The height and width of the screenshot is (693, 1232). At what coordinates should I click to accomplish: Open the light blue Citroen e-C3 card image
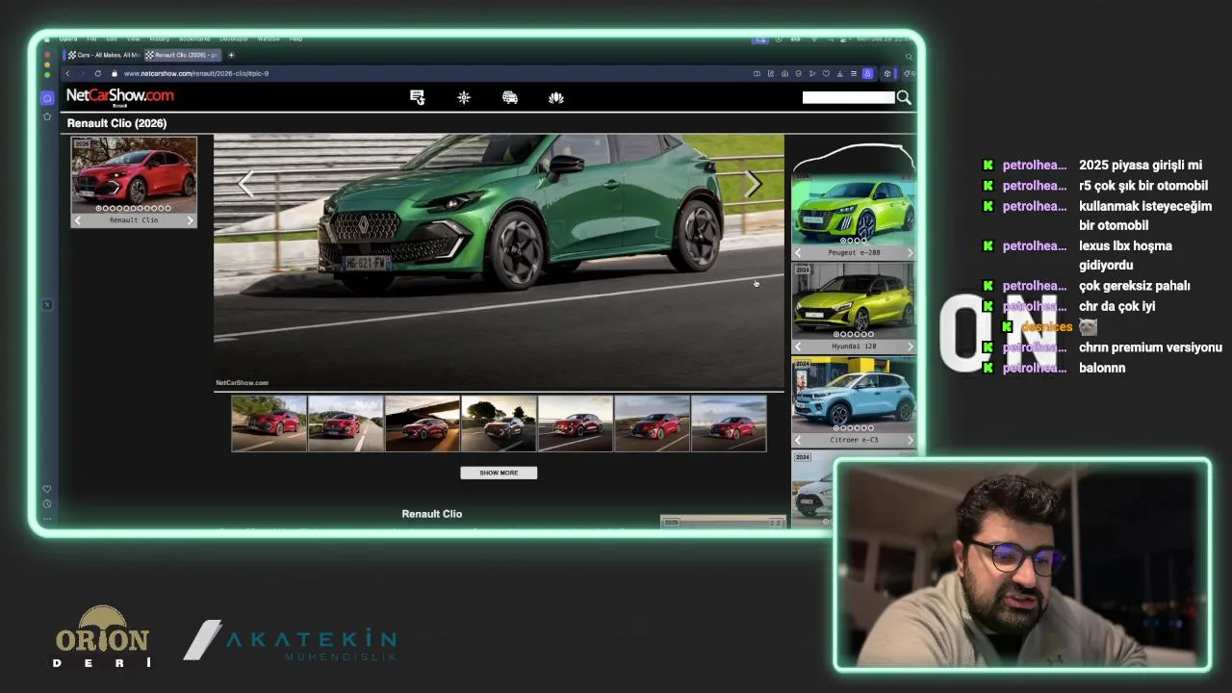(854, 395)
